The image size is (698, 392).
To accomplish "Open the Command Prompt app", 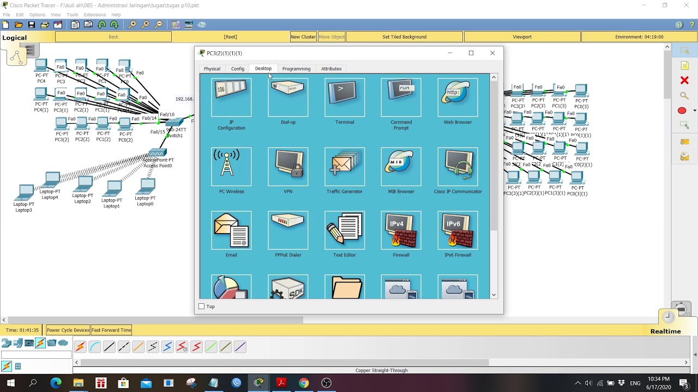I will (401, 97).
